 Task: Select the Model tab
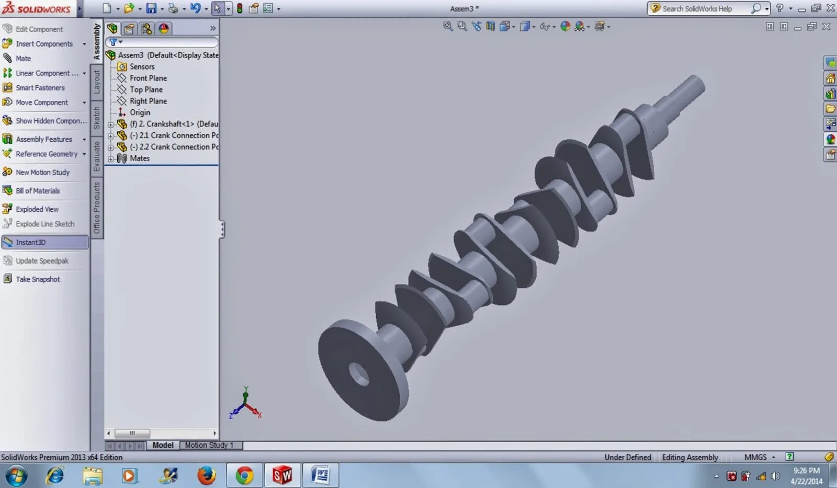click(163, 445)
